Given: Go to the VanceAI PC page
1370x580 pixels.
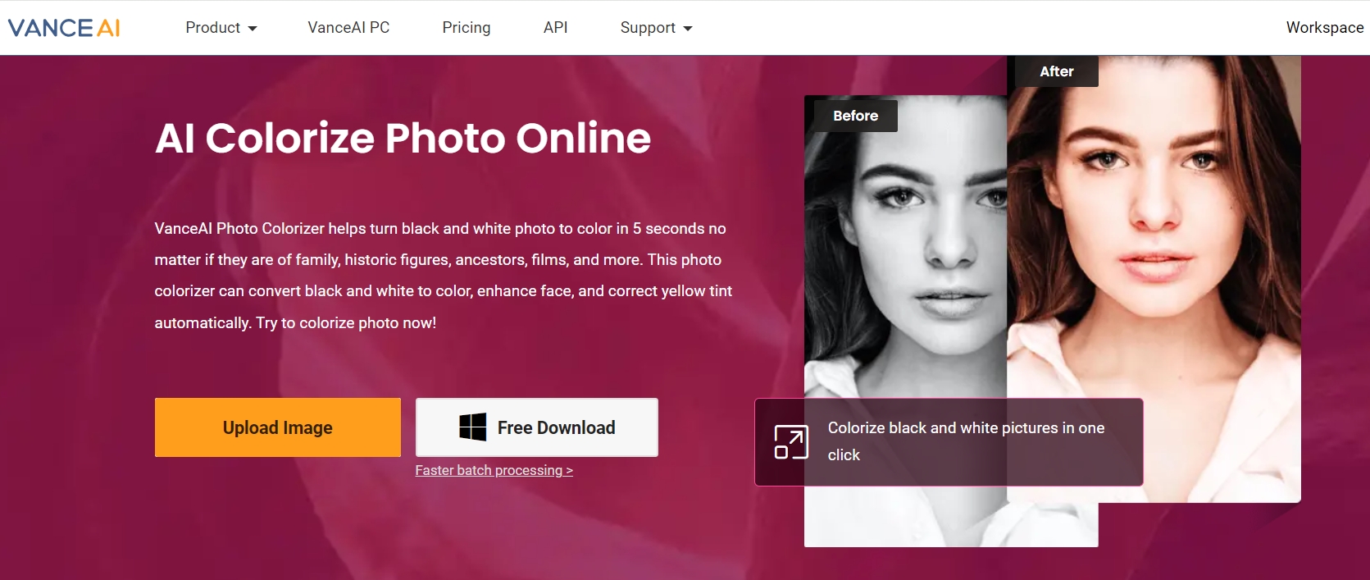Looking at the screenshot, I should [x=348, y=28].
